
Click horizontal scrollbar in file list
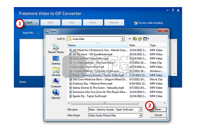click(105, 103)
